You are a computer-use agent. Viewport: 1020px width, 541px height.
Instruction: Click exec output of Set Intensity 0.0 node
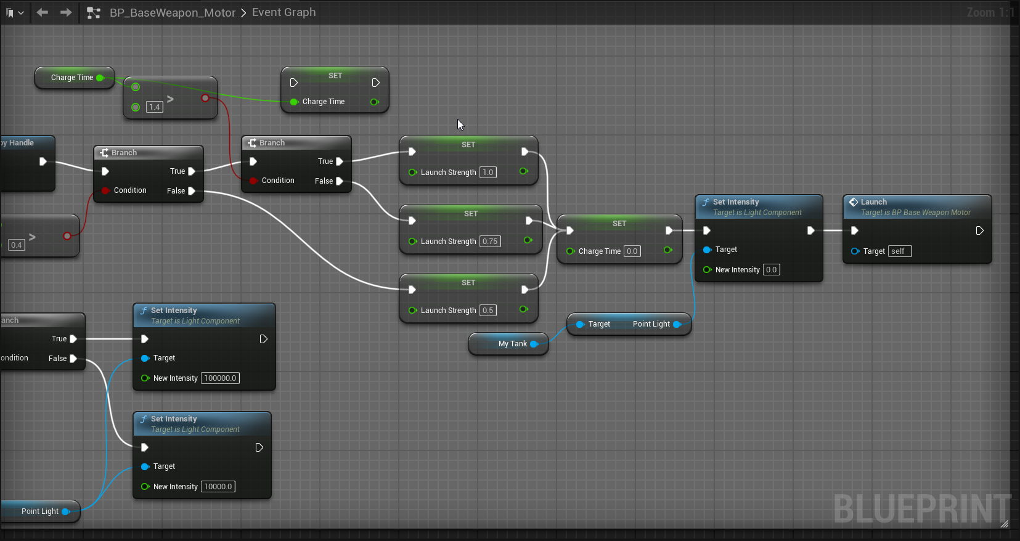point(811,230)
